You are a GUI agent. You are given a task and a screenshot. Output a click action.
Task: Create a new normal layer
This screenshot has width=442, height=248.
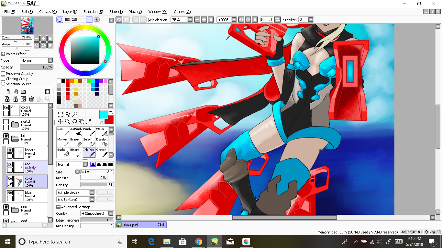pyautogui.click(x=7, y=92)
